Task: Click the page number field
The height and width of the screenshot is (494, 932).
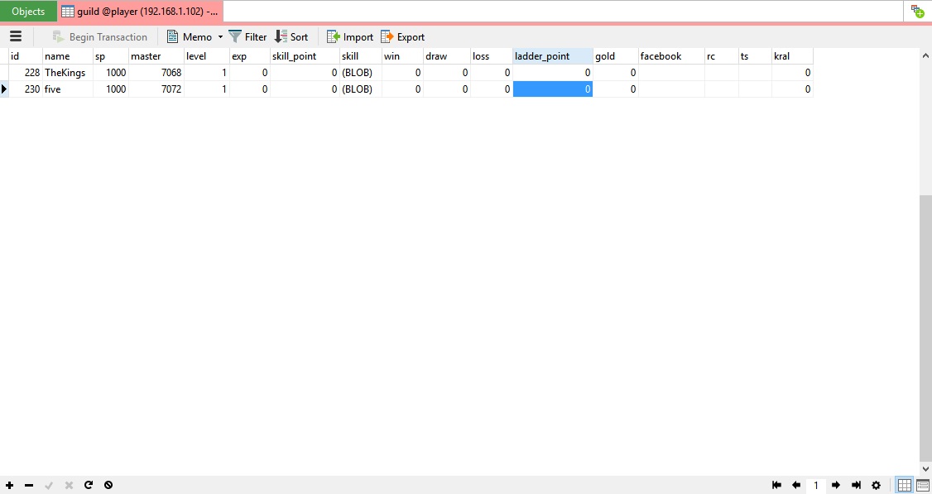Action: tap(815, 485)
